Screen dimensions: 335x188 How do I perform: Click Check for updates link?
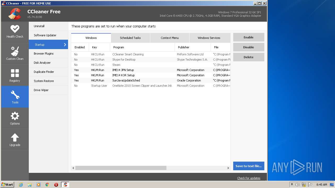click(x=249, y=178)
